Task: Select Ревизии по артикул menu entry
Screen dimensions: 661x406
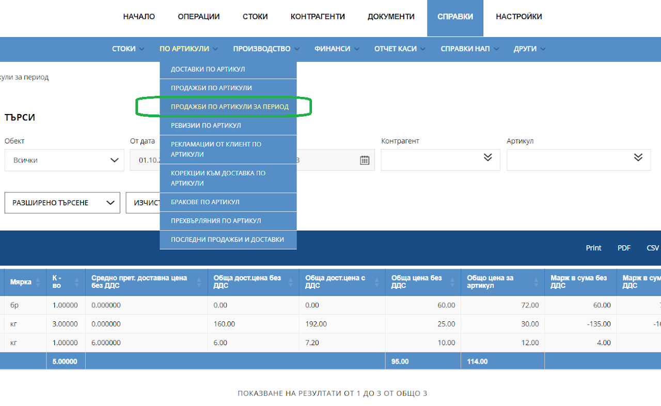Action: coord(228,125)
